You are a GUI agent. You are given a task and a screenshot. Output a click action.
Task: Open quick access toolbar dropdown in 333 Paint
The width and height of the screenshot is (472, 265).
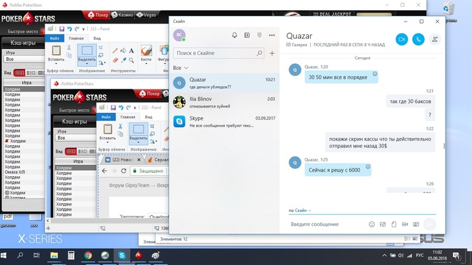[84, 29]
